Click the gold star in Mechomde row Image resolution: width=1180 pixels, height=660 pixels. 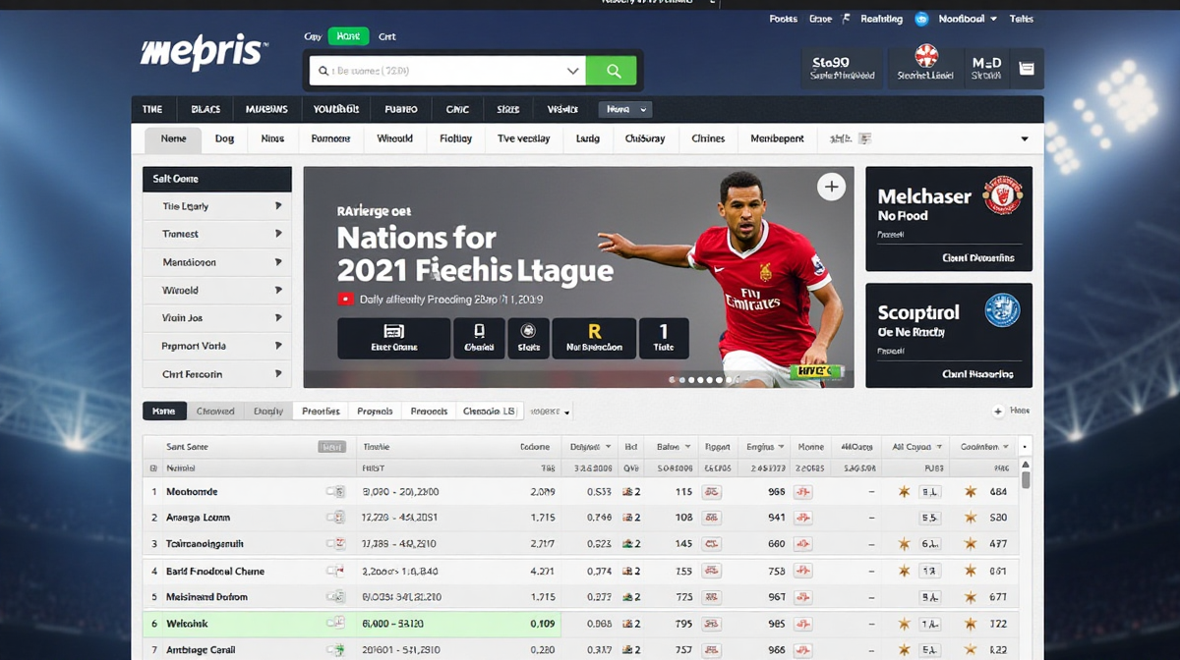(904, 491)
